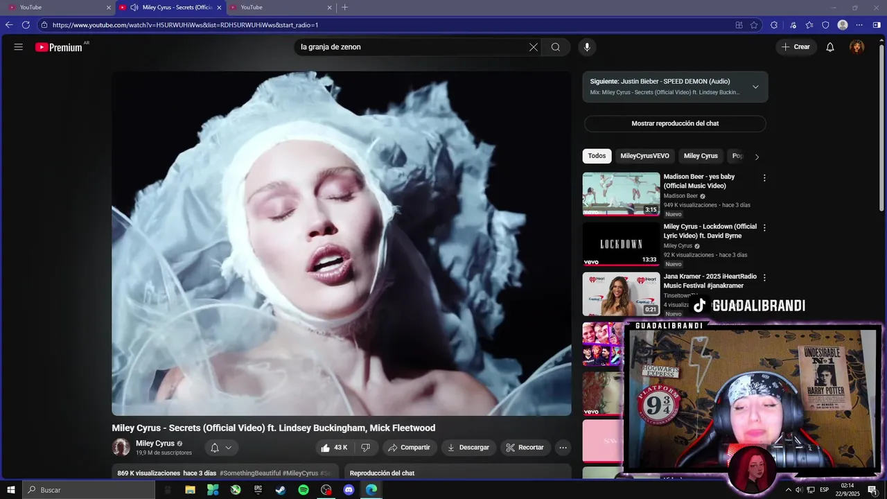Click the Compartir button
Screen dimensions: 887x499
(x=410, y=448)
